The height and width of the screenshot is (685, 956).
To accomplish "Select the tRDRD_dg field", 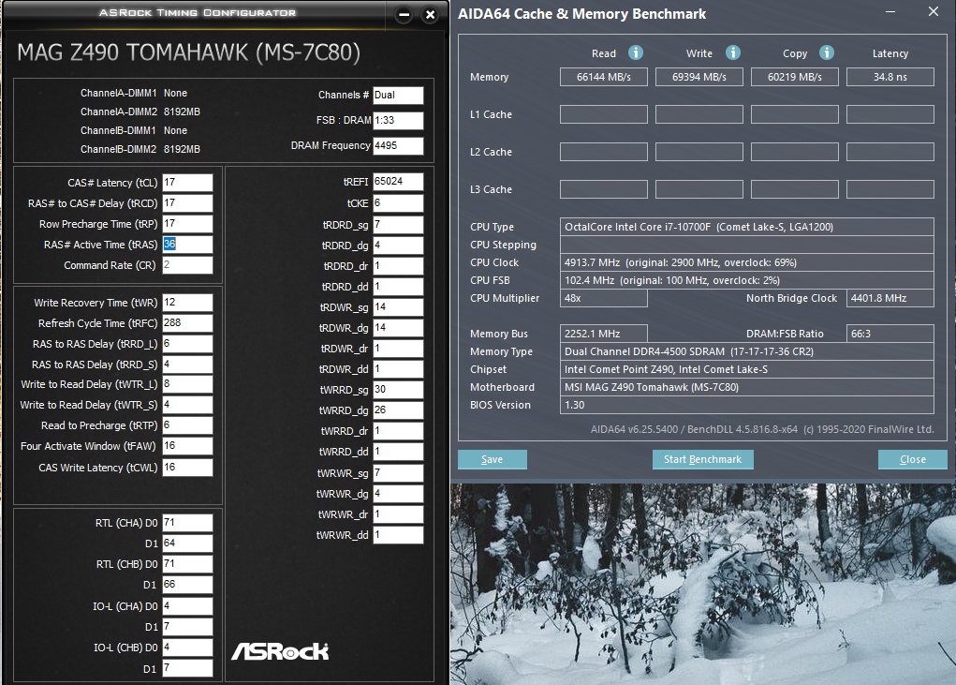I will pos(398,246).
